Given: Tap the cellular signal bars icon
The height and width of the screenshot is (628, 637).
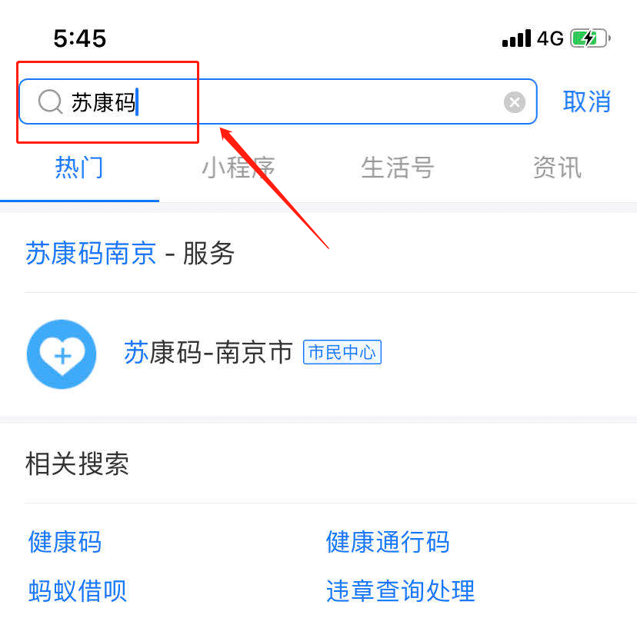Looking at the screenshot, I should [x=516, y=38].
